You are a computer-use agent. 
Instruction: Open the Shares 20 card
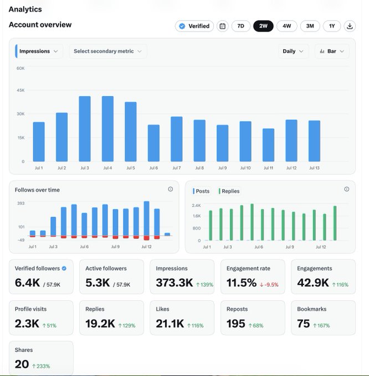click(x=41, y=358)
